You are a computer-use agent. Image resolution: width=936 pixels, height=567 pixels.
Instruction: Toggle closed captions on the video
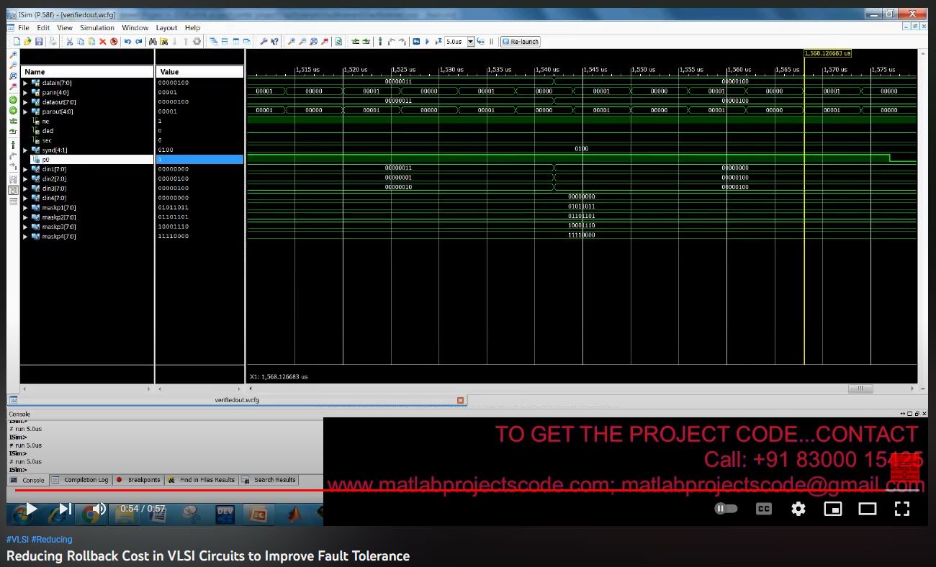(763, 509)
